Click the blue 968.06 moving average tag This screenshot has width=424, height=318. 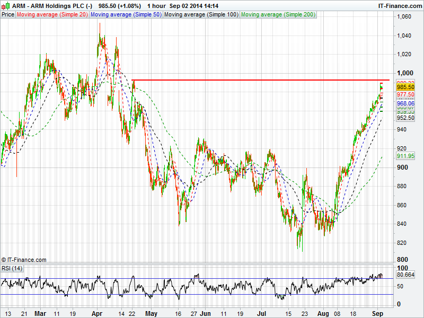pos(405,104)
